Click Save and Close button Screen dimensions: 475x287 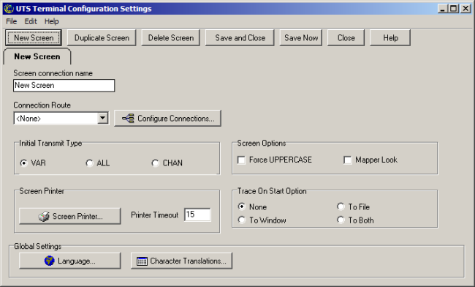pos(240,38)
